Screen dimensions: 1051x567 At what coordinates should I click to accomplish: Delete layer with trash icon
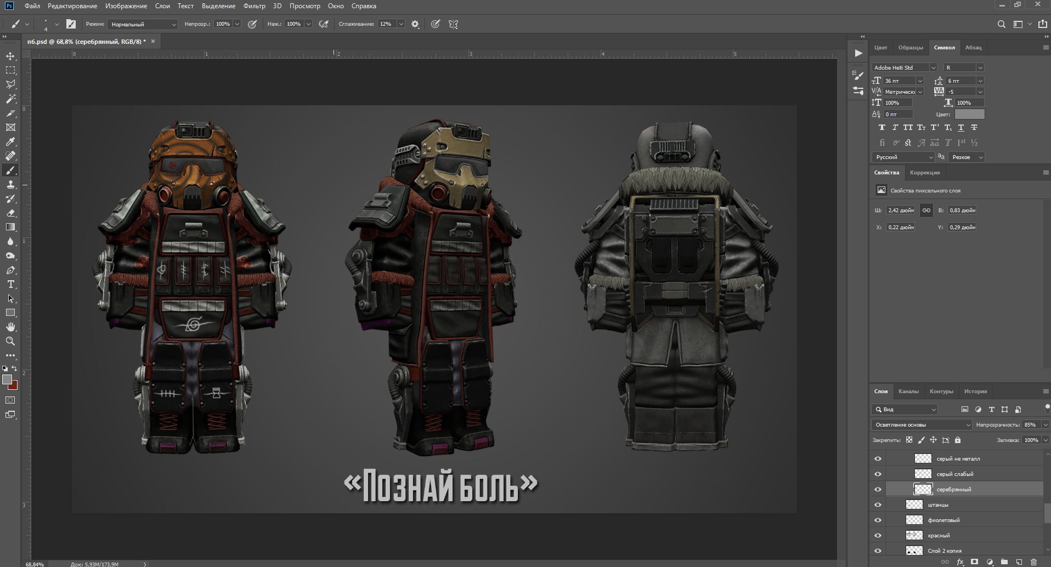coord(1033,562)
